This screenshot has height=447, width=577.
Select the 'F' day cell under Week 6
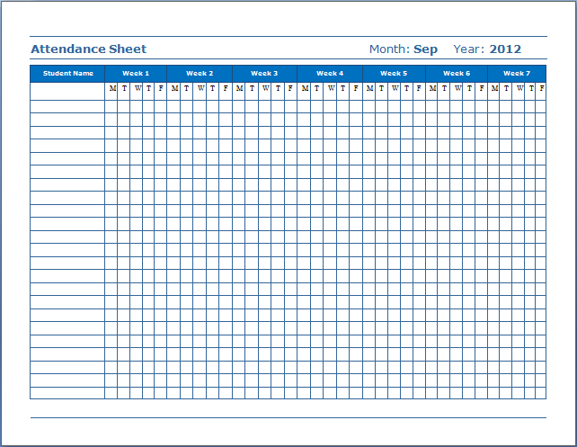pos(482,91)
